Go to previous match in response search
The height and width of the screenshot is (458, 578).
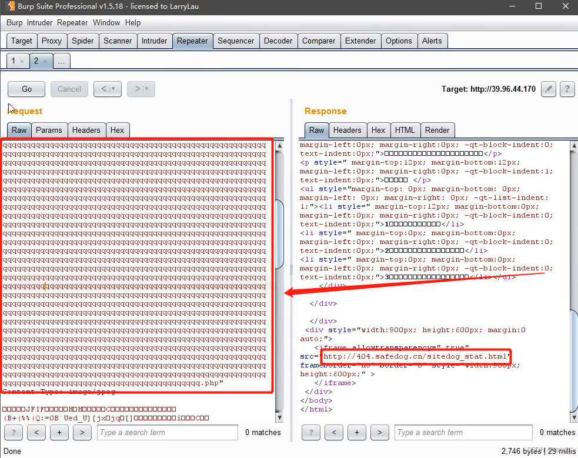pyautogui.click(x=334, y=432)
